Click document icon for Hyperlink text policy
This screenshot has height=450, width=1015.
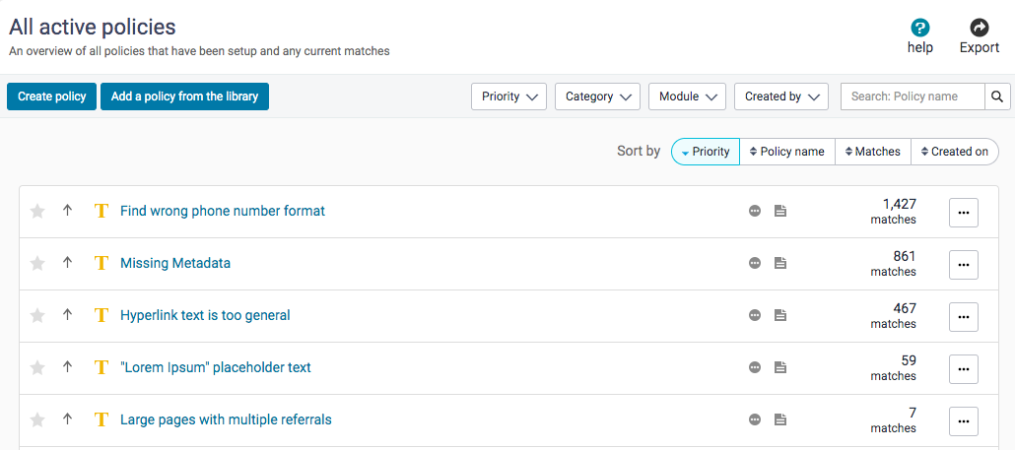[x=779, y=315]
